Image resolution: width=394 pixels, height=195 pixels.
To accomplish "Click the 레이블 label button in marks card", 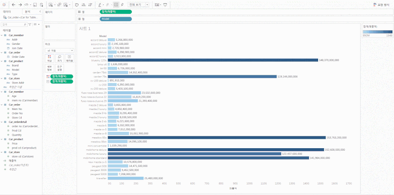I will tap(69, 58).
